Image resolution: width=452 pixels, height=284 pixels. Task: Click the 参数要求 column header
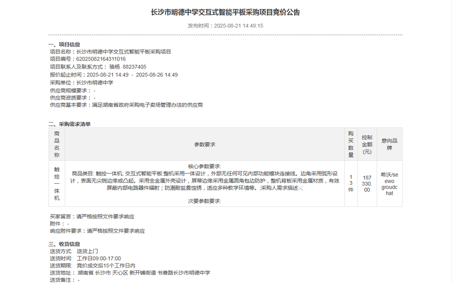tap(206, 143)
